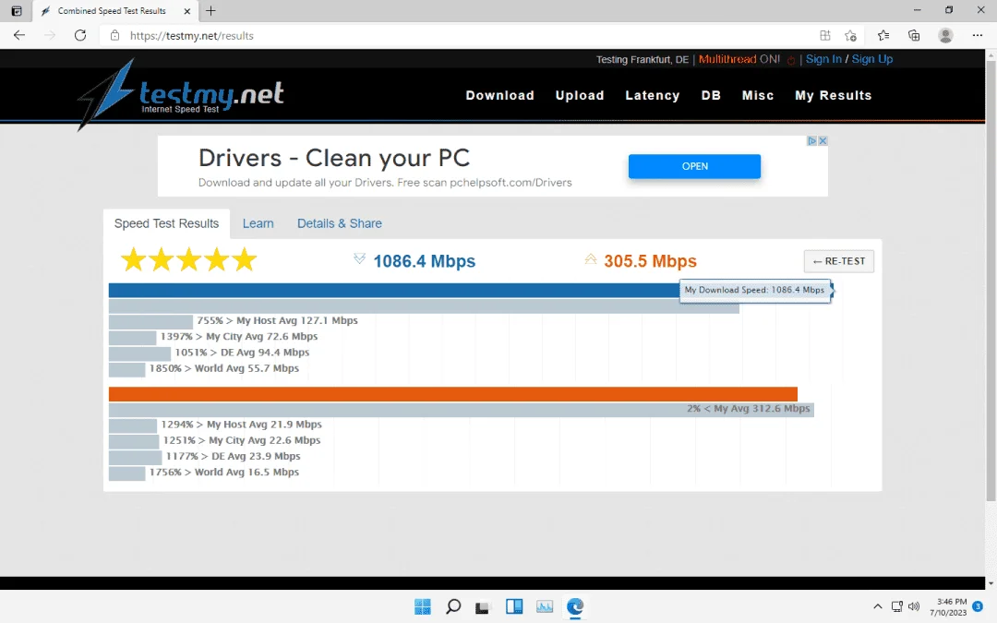This screenshot has height=623, width=997.
Task: Open the Upload menu item
Action: click(579, 95)
